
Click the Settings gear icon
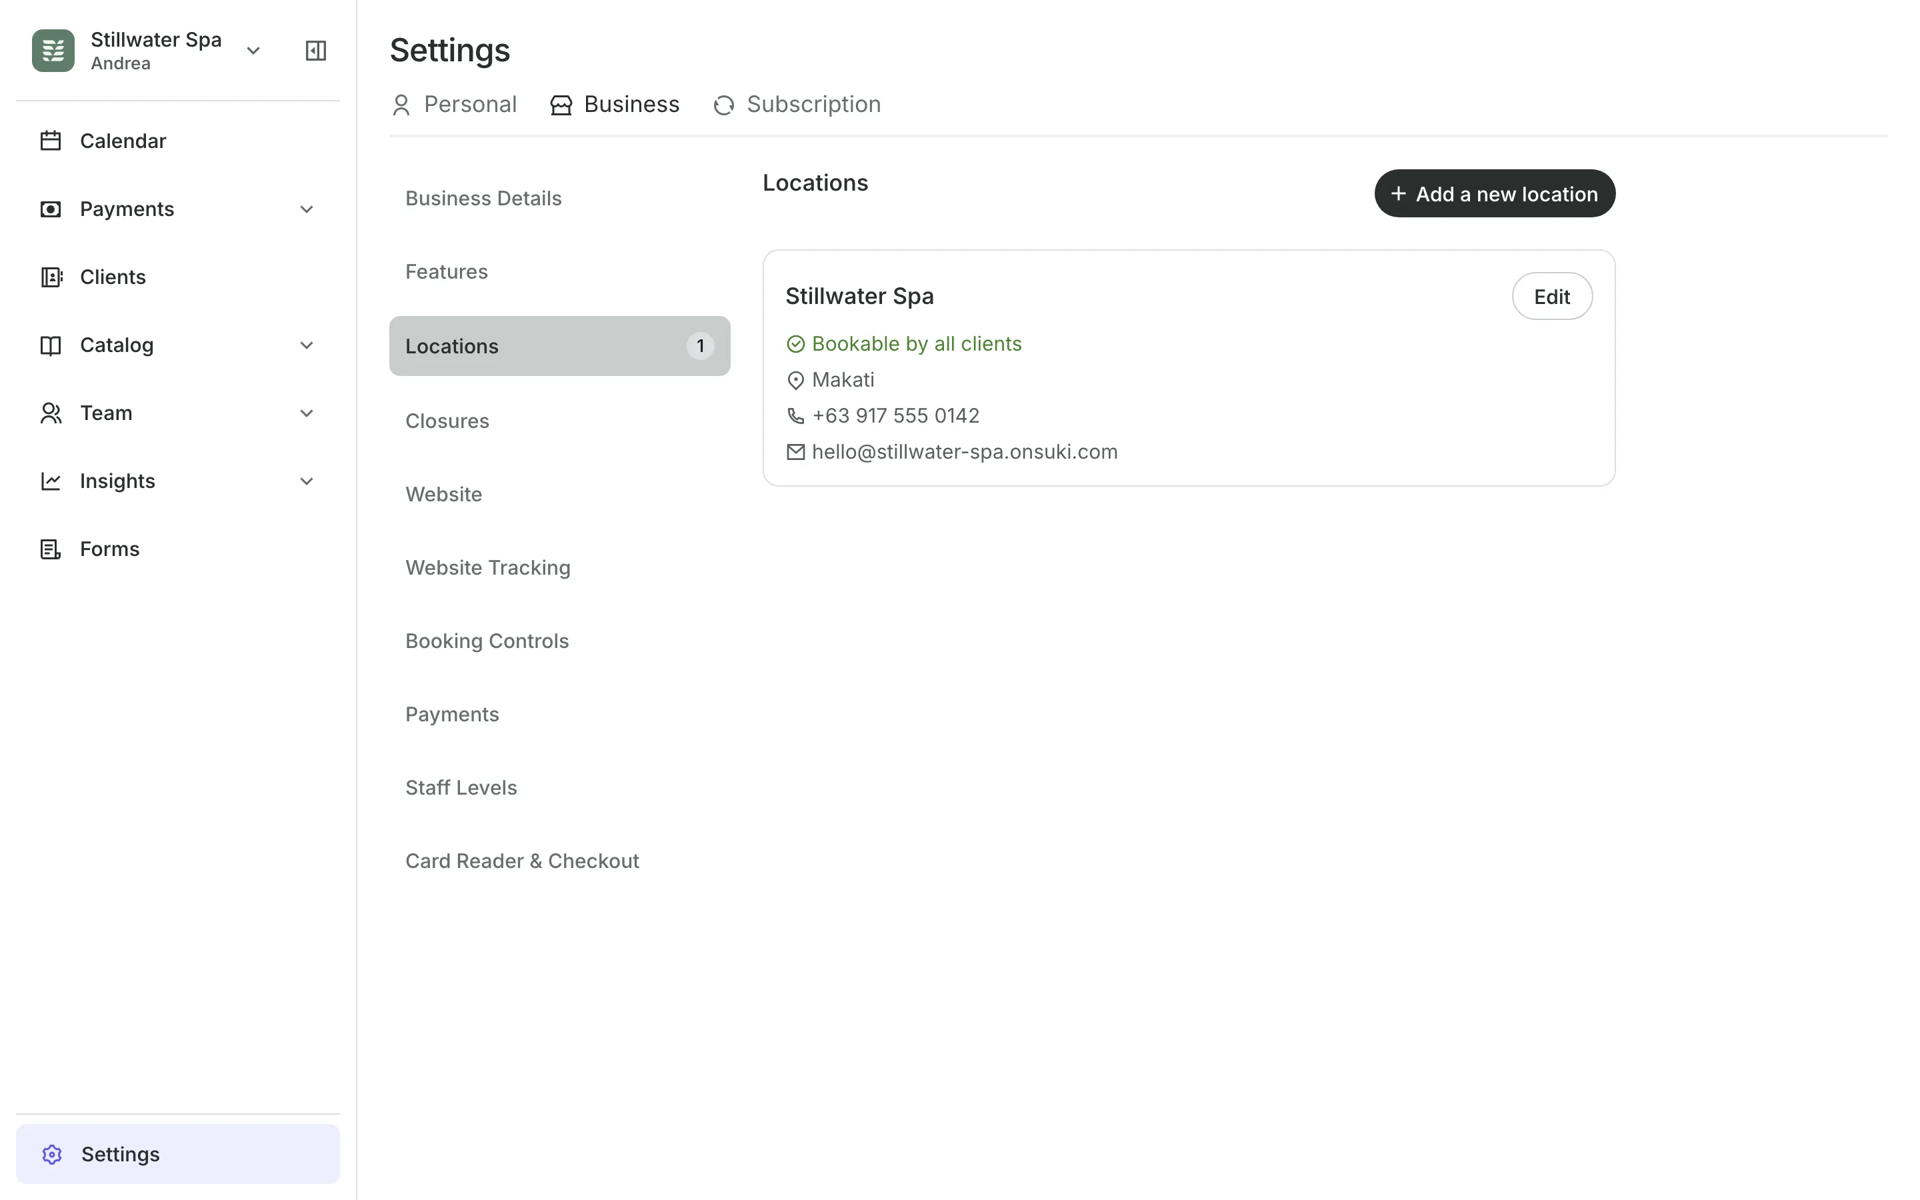53,1154
